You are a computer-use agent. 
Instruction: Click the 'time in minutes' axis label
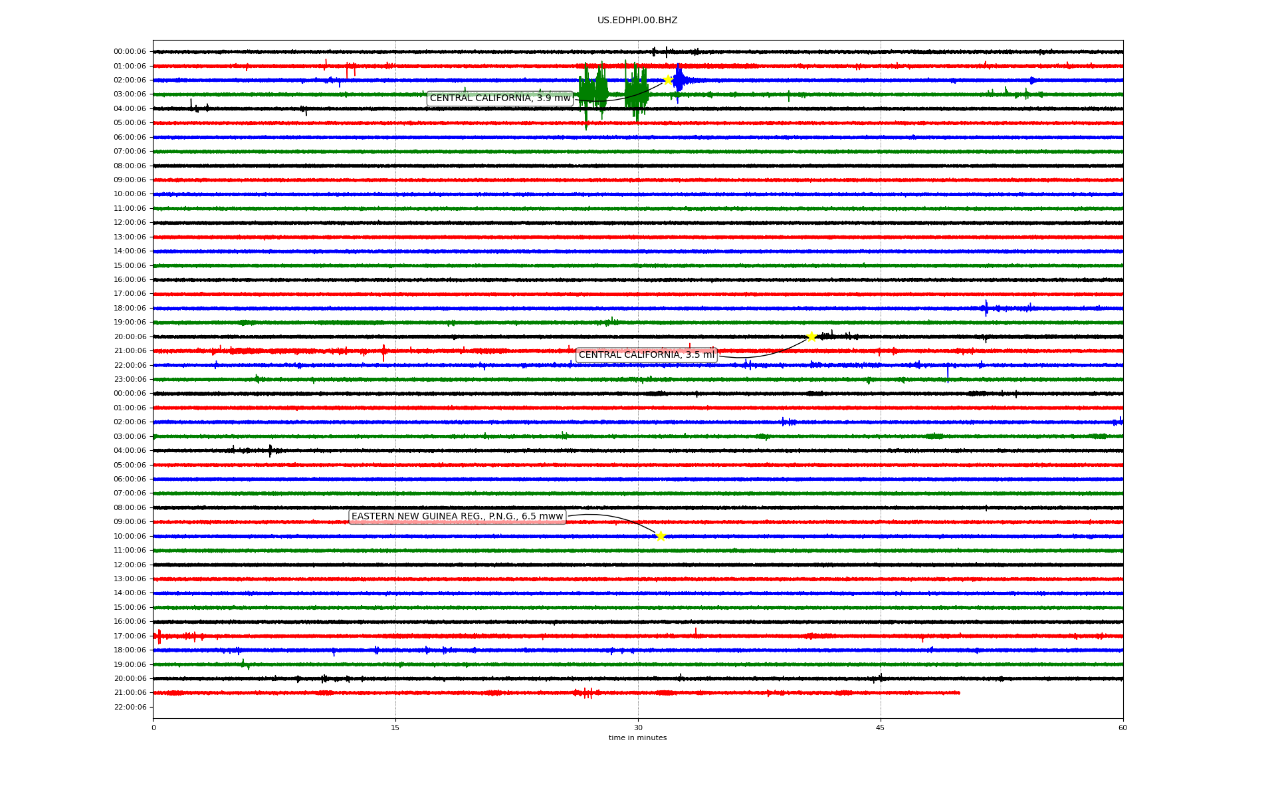pyautogui.click(x=637, y=737)
